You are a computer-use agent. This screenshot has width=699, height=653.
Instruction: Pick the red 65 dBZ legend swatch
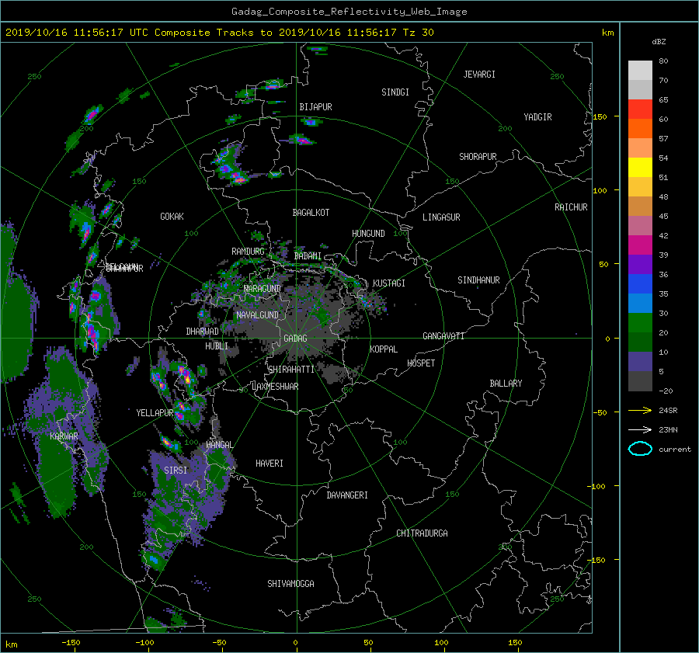(x=640, y=109)
